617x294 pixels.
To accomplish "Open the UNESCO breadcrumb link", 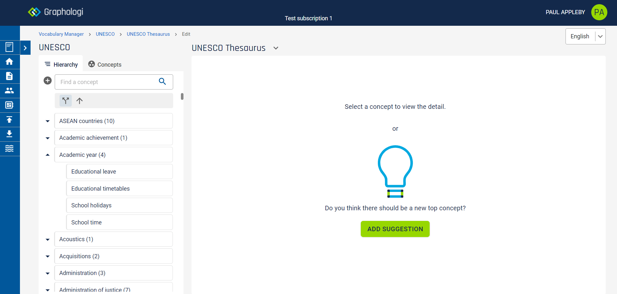I will tap(105, 34).
